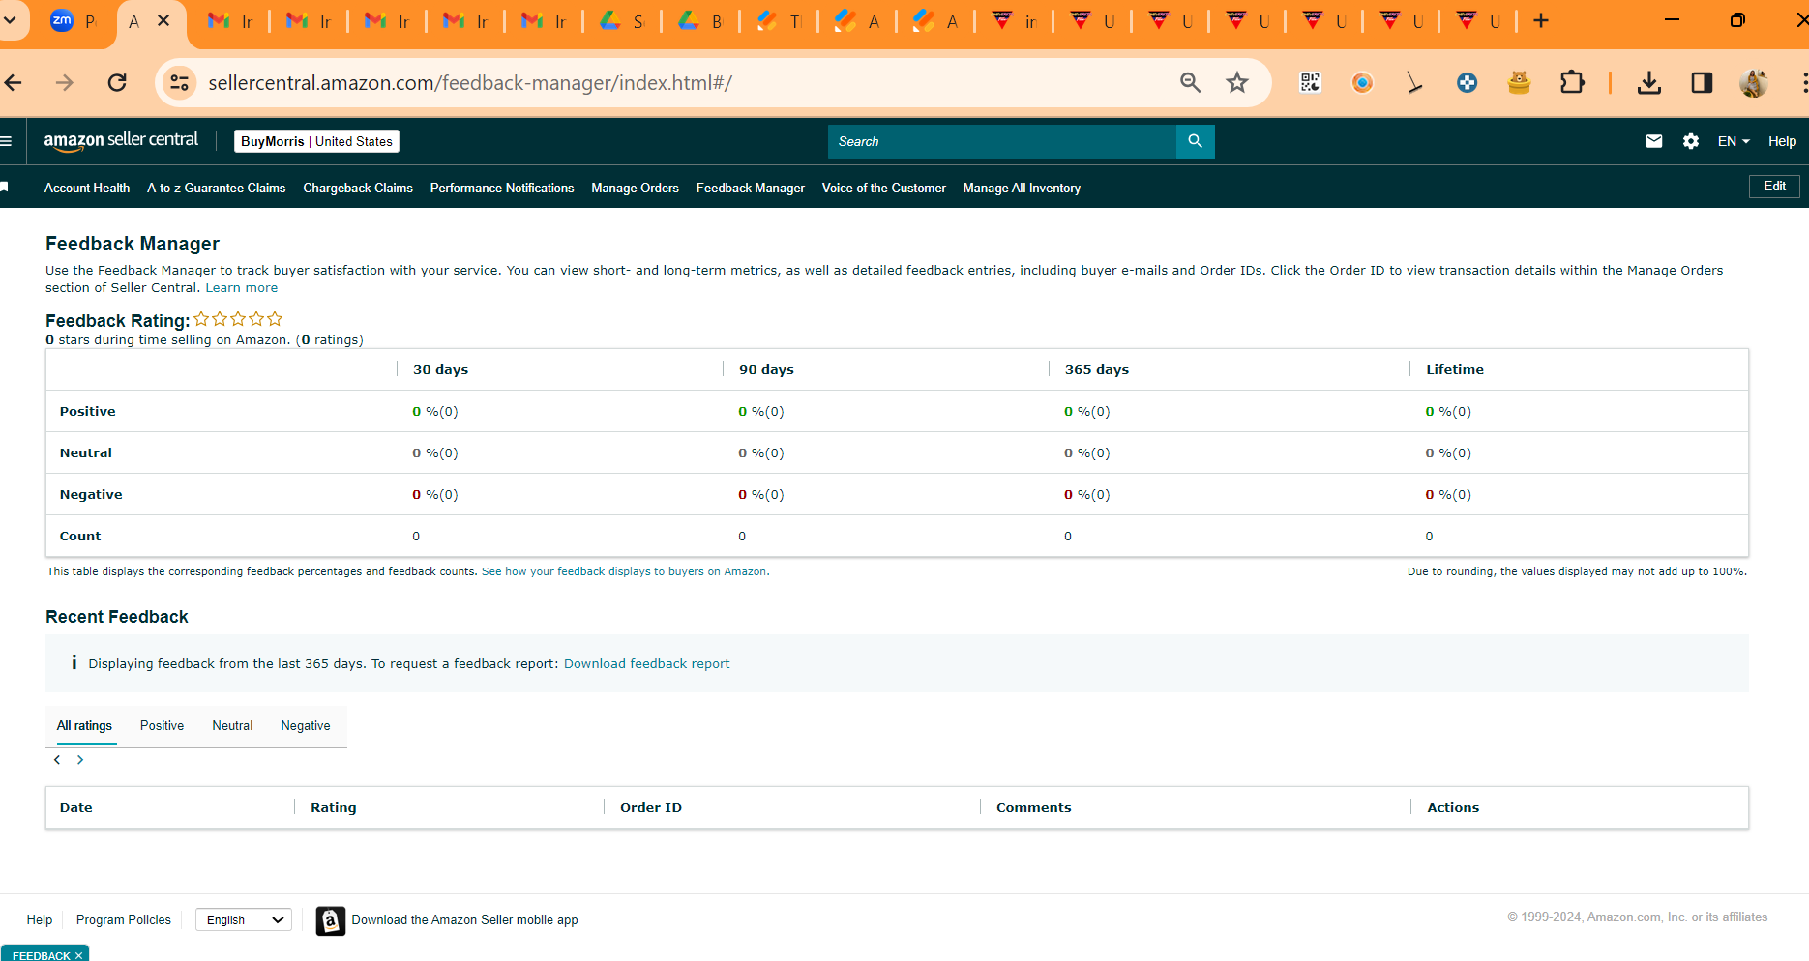The width and height of the screenshot is (1809, 961).
Task: Click the FEEDBACK widget label
Action: click(42, 955)
